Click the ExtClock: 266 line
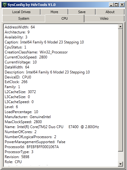The height and width of the screenshot is (170, 127). pos(16,82)
